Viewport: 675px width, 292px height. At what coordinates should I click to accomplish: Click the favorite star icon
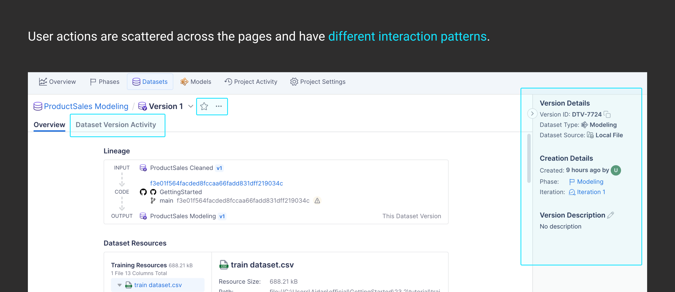pyautogui.click(x=204, y=106)
